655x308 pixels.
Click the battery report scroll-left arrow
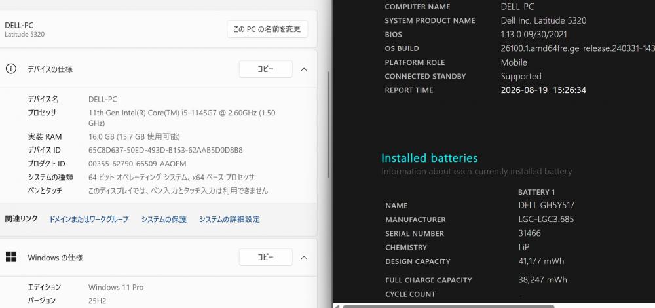tap(337, 306)
